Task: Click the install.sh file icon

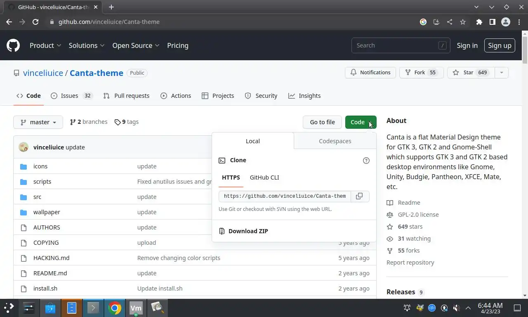Action: (x=24, y=289)
